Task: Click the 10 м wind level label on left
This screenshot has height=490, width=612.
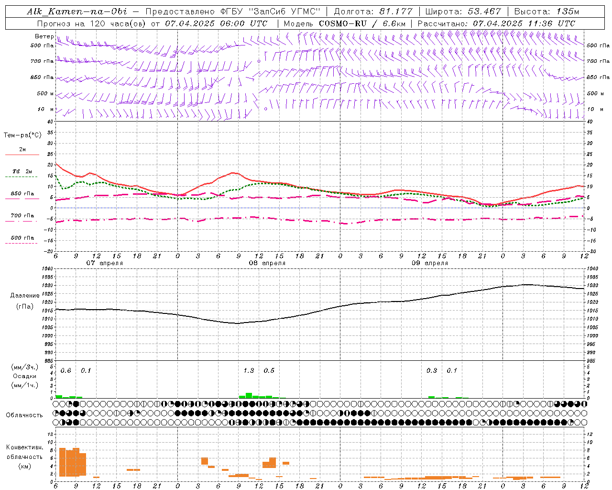Action: [x=46, y=110]
